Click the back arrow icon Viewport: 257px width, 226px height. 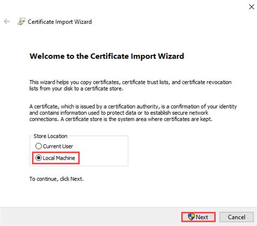(x=7, y=21)
